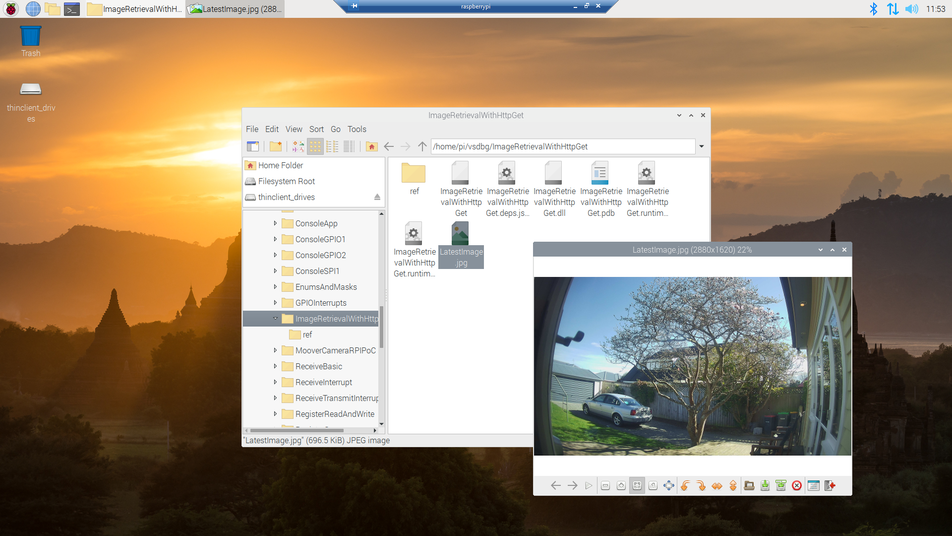The width and height of the screenshot is (952, 536).
Task: Expand the ConsoleApp tree folder
Action: [275, 223]
